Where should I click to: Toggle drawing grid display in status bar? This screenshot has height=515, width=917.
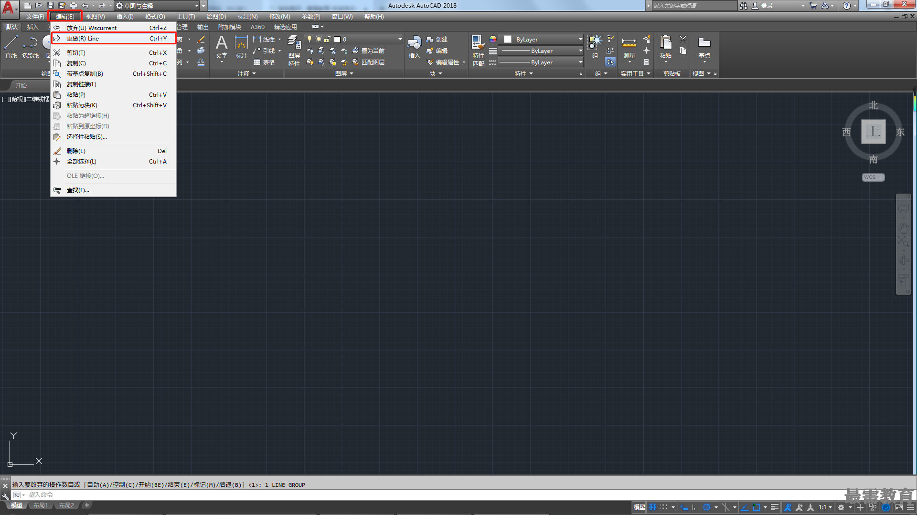tap(652, 507)
